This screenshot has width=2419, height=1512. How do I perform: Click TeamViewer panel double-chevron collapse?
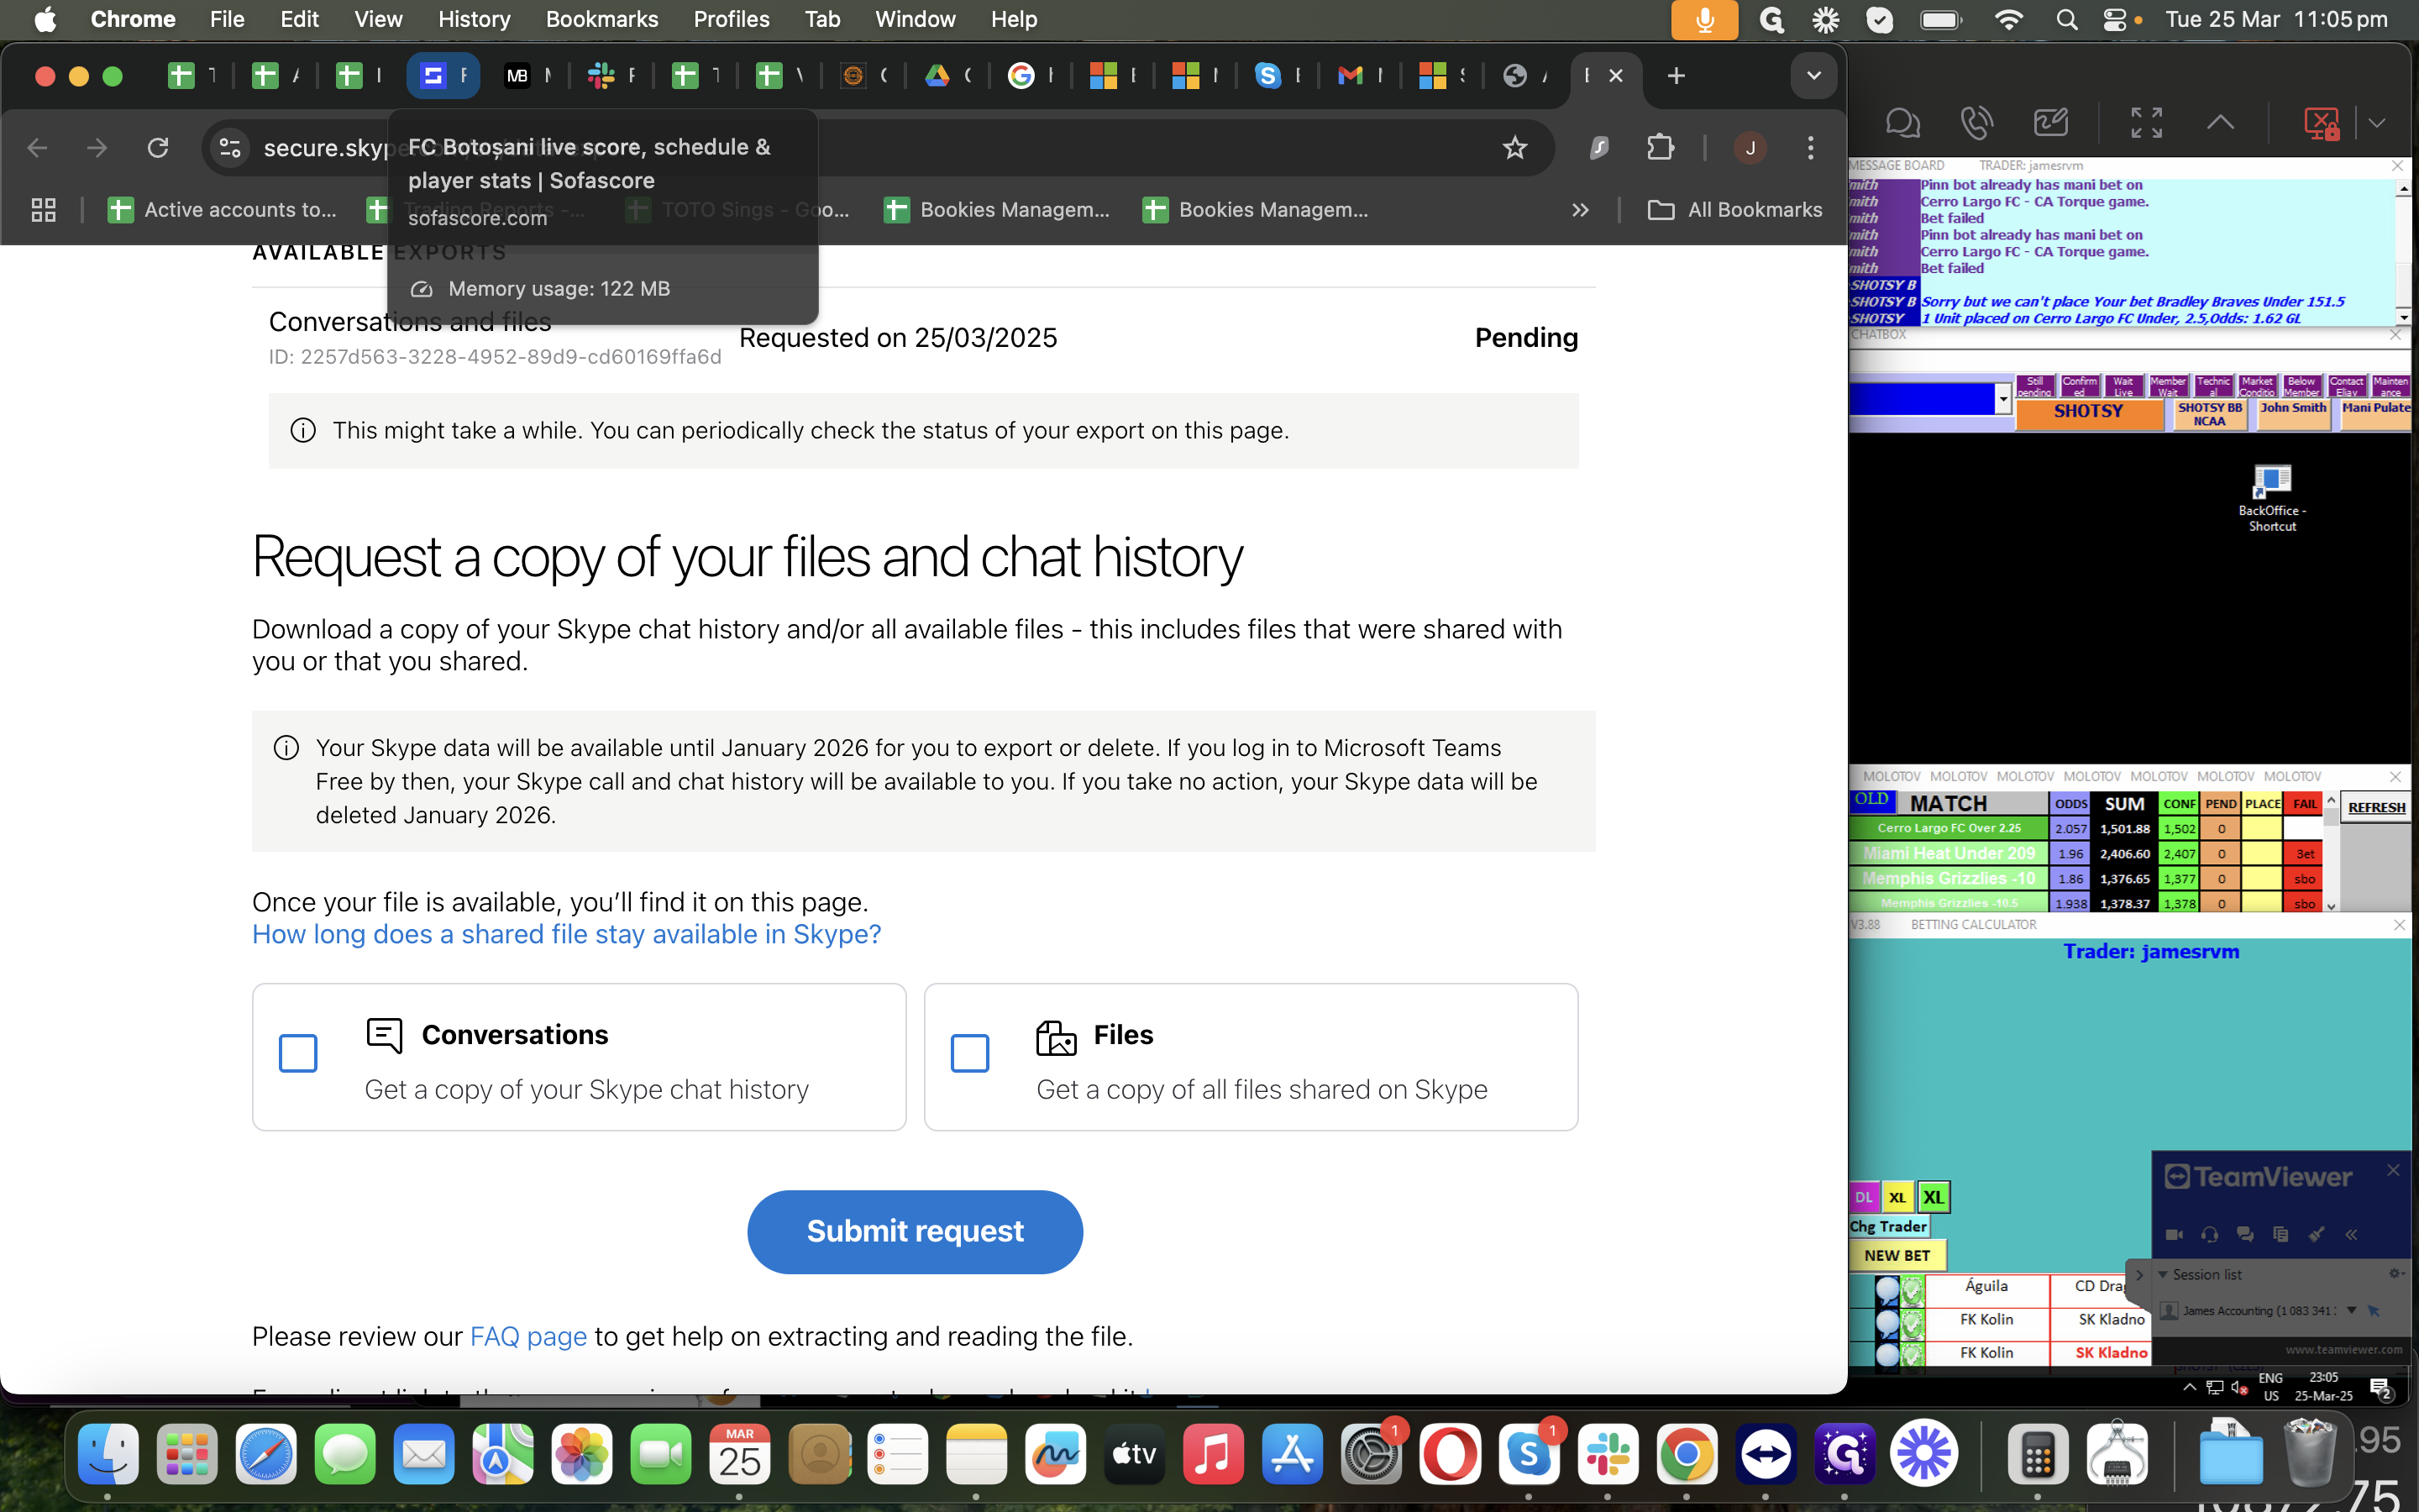pyautogui.click(x=2351, y=1234)
